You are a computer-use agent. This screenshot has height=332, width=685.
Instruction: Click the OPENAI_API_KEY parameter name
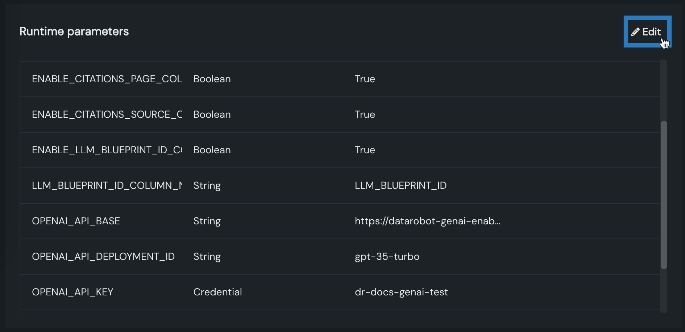coord(72,292)
